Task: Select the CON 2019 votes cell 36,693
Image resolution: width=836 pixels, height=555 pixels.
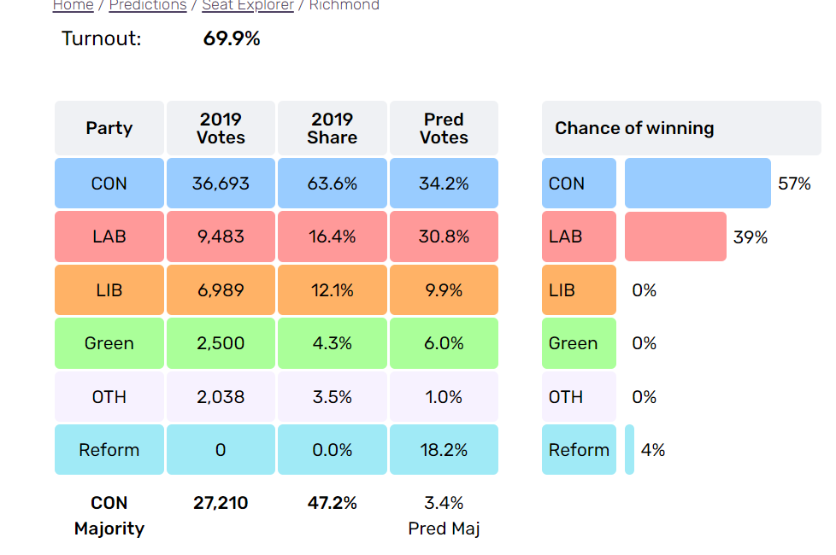Action: pos(221,184)
